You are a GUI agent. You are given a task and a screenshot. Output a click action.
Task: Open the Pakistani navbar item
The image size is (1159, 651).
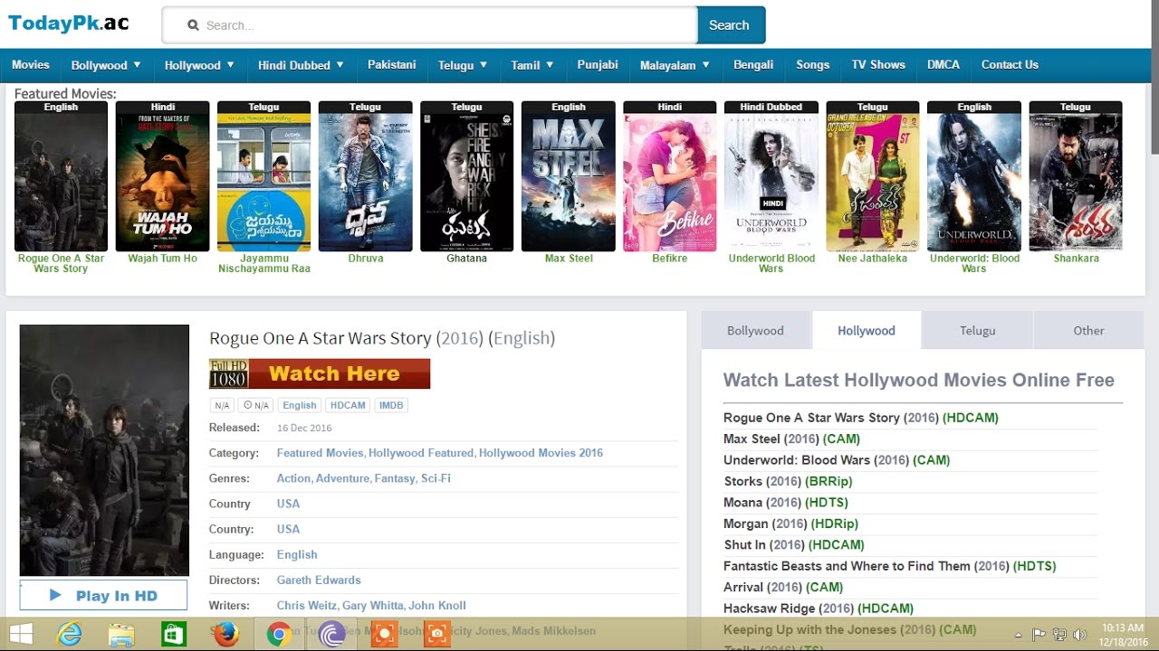click(392, 65)
